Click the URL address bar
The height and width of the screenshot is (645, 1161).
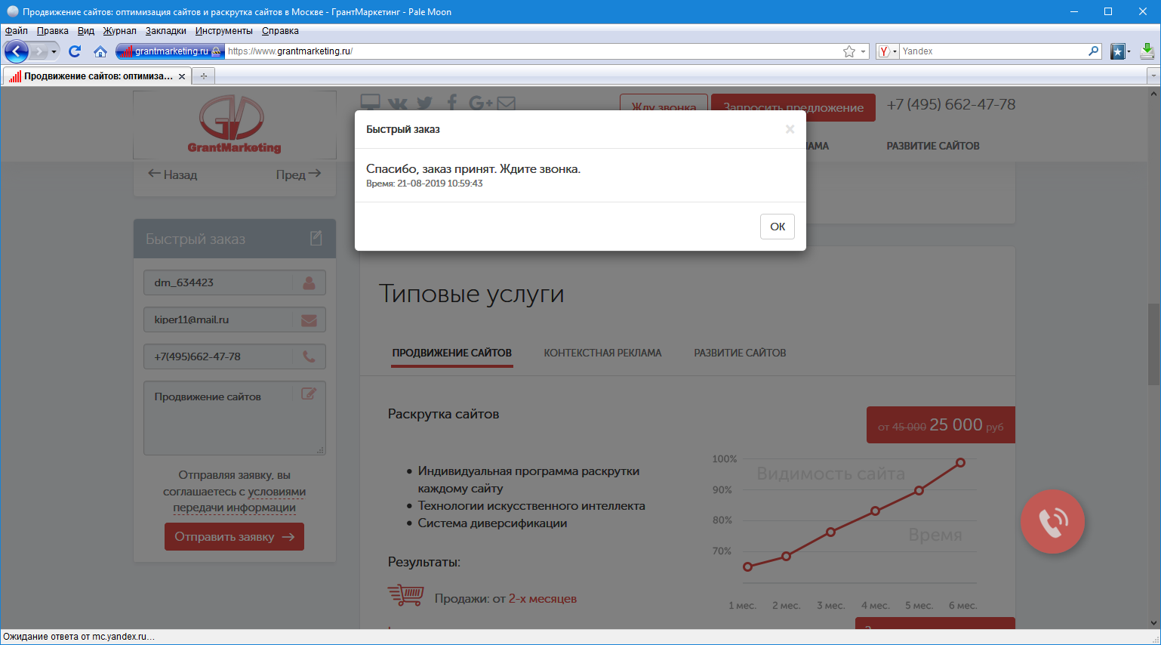tap(532, 51)
